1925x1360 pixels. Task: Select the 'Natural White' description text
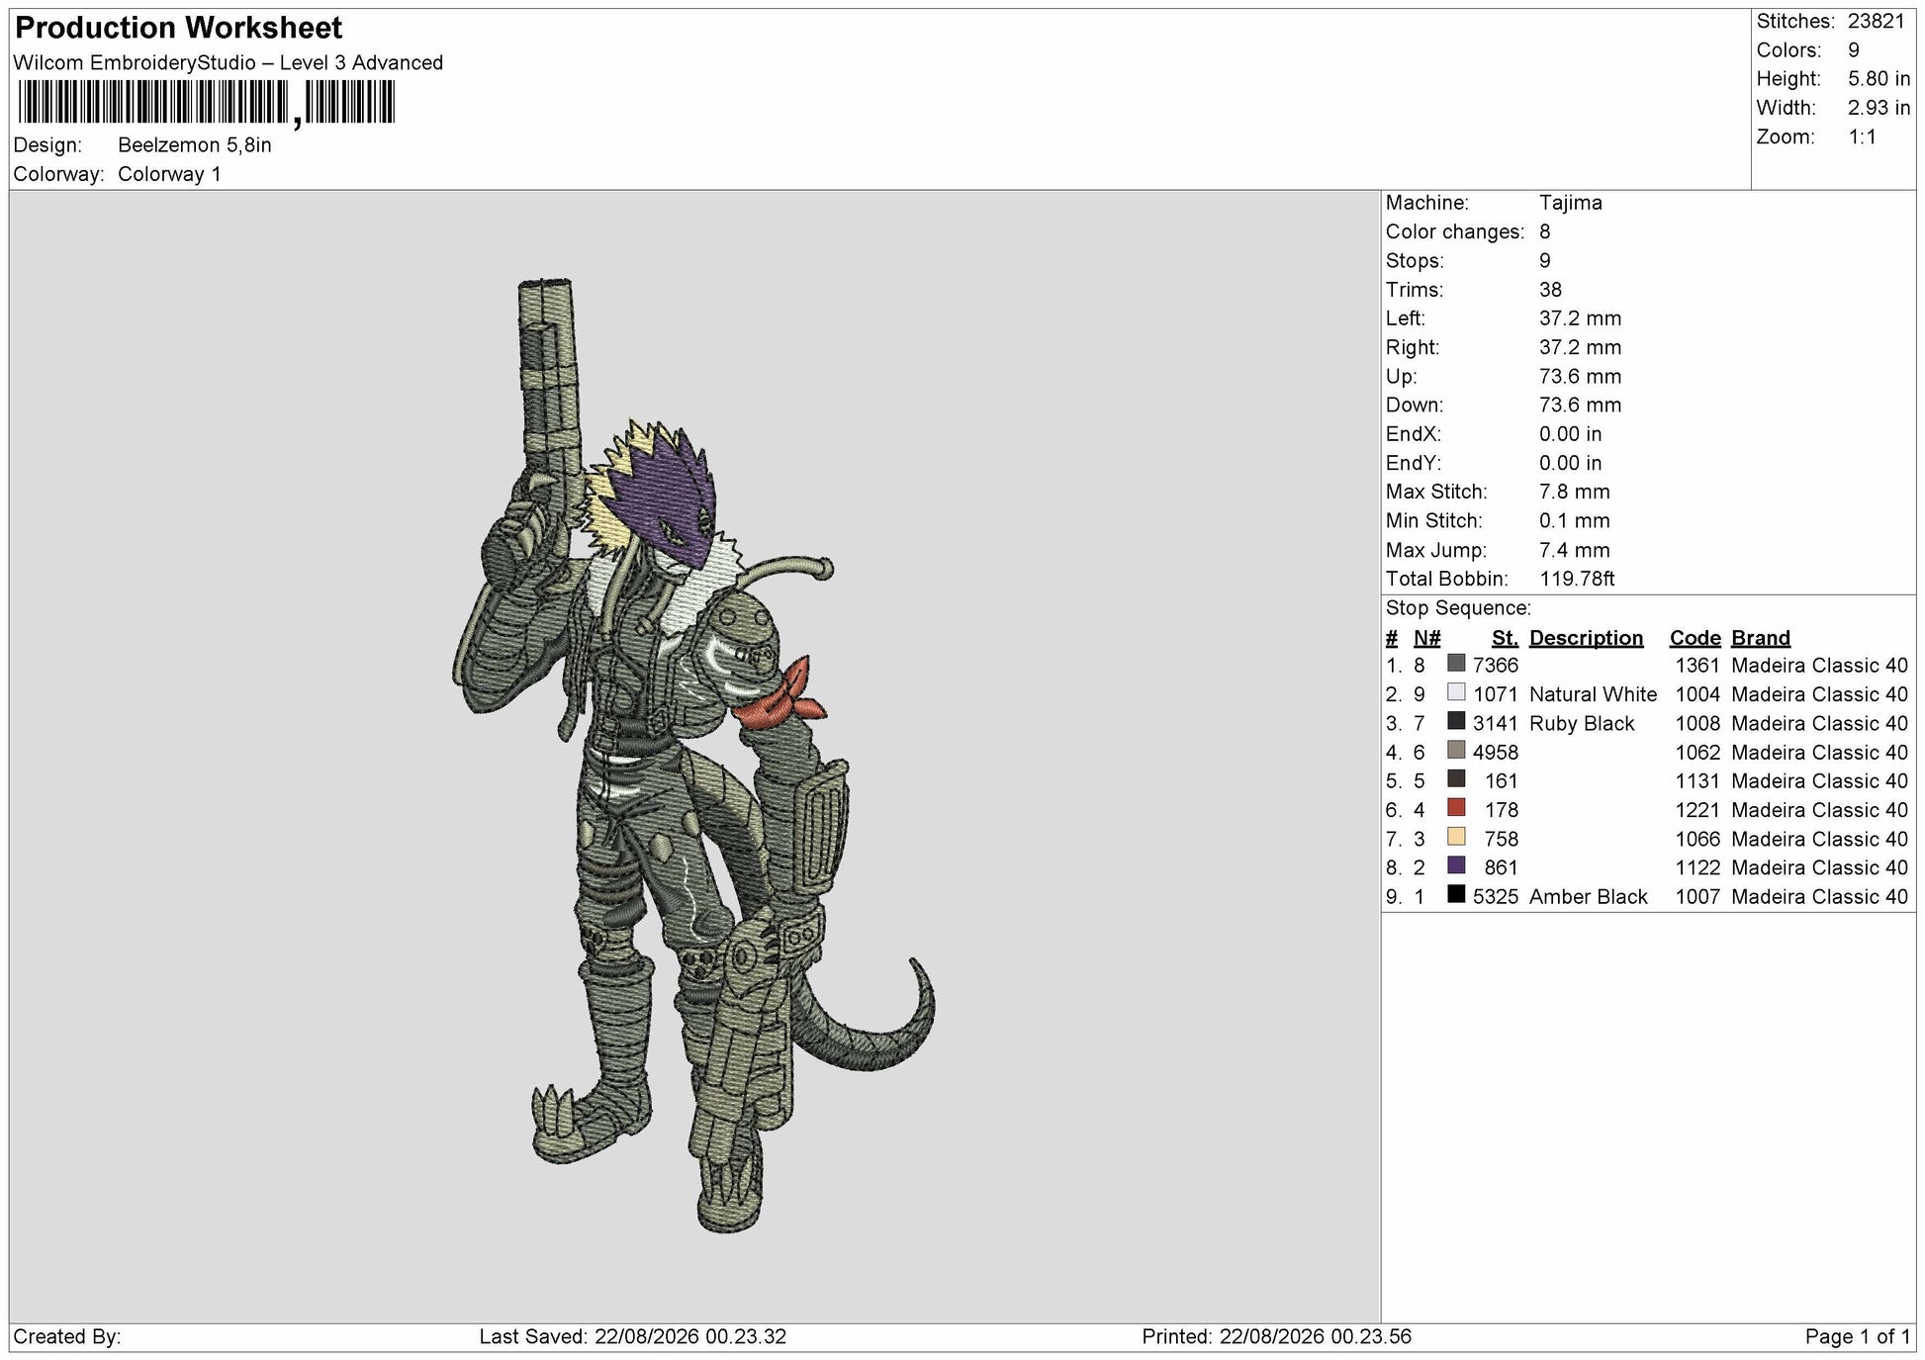tap(1593, 694)
